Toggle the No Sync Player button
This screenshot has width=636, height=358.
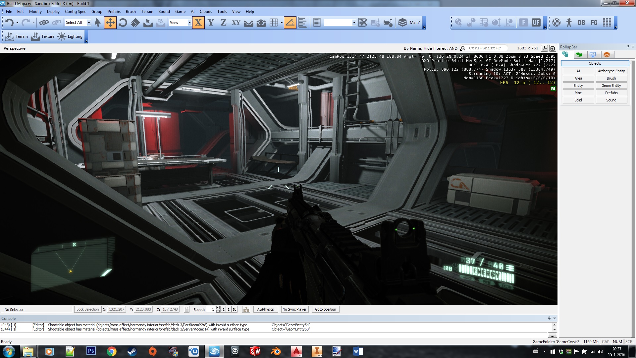click(x=294, y=309)
